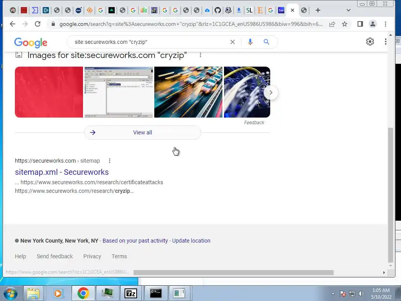This screenshot has width=401, height=301.
Task: Open the orange diamond favicon tab
Action: click(90, 10)
